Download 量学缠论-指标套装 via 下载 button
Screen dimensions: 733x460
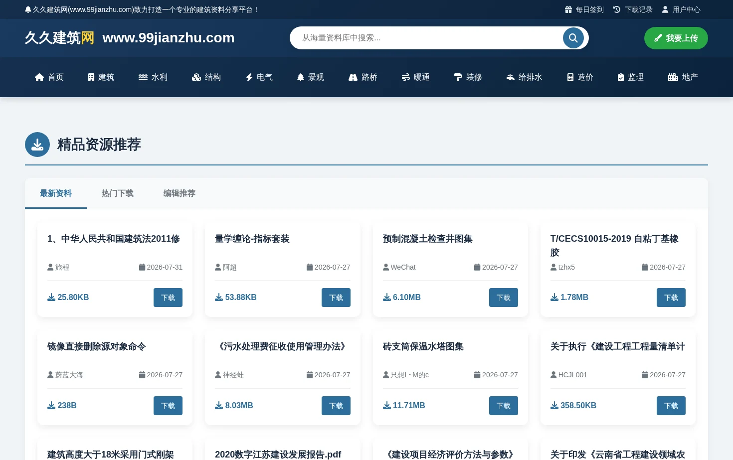pyautogui.click(x=336, y=298)
